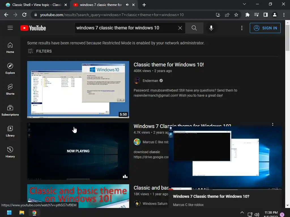Open the Windows Start button
This screenshot has width=290, height=217.
click(9, 212)
